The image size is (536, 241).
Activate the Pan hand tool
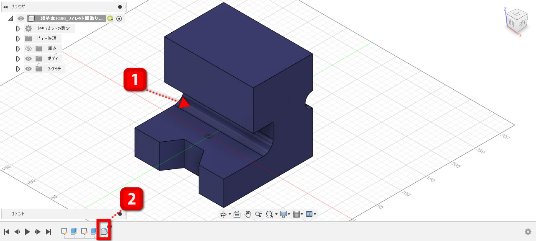[x=247, y=214]
